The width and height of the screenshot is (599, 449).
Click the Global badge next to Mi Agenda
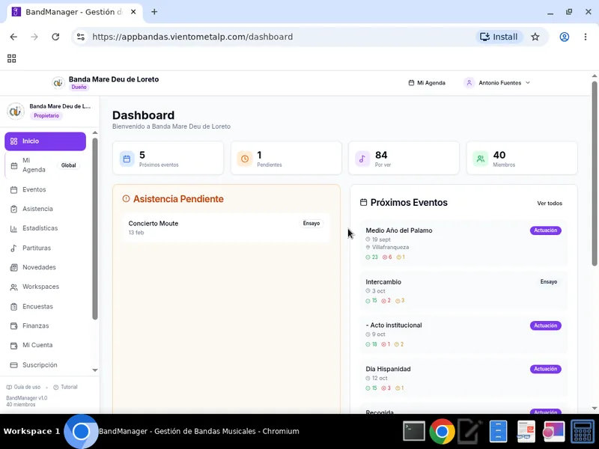point(68,165)
